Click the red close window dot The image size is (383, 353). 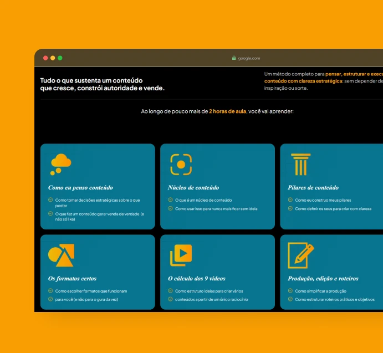tap(45, 58)
